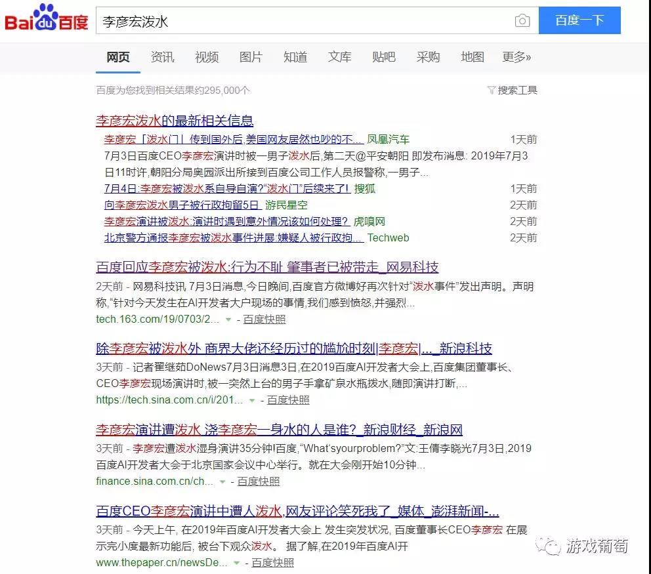
Task: Switch to the 网页 tab
Action: pyautogui.click(x=118, y=57)
